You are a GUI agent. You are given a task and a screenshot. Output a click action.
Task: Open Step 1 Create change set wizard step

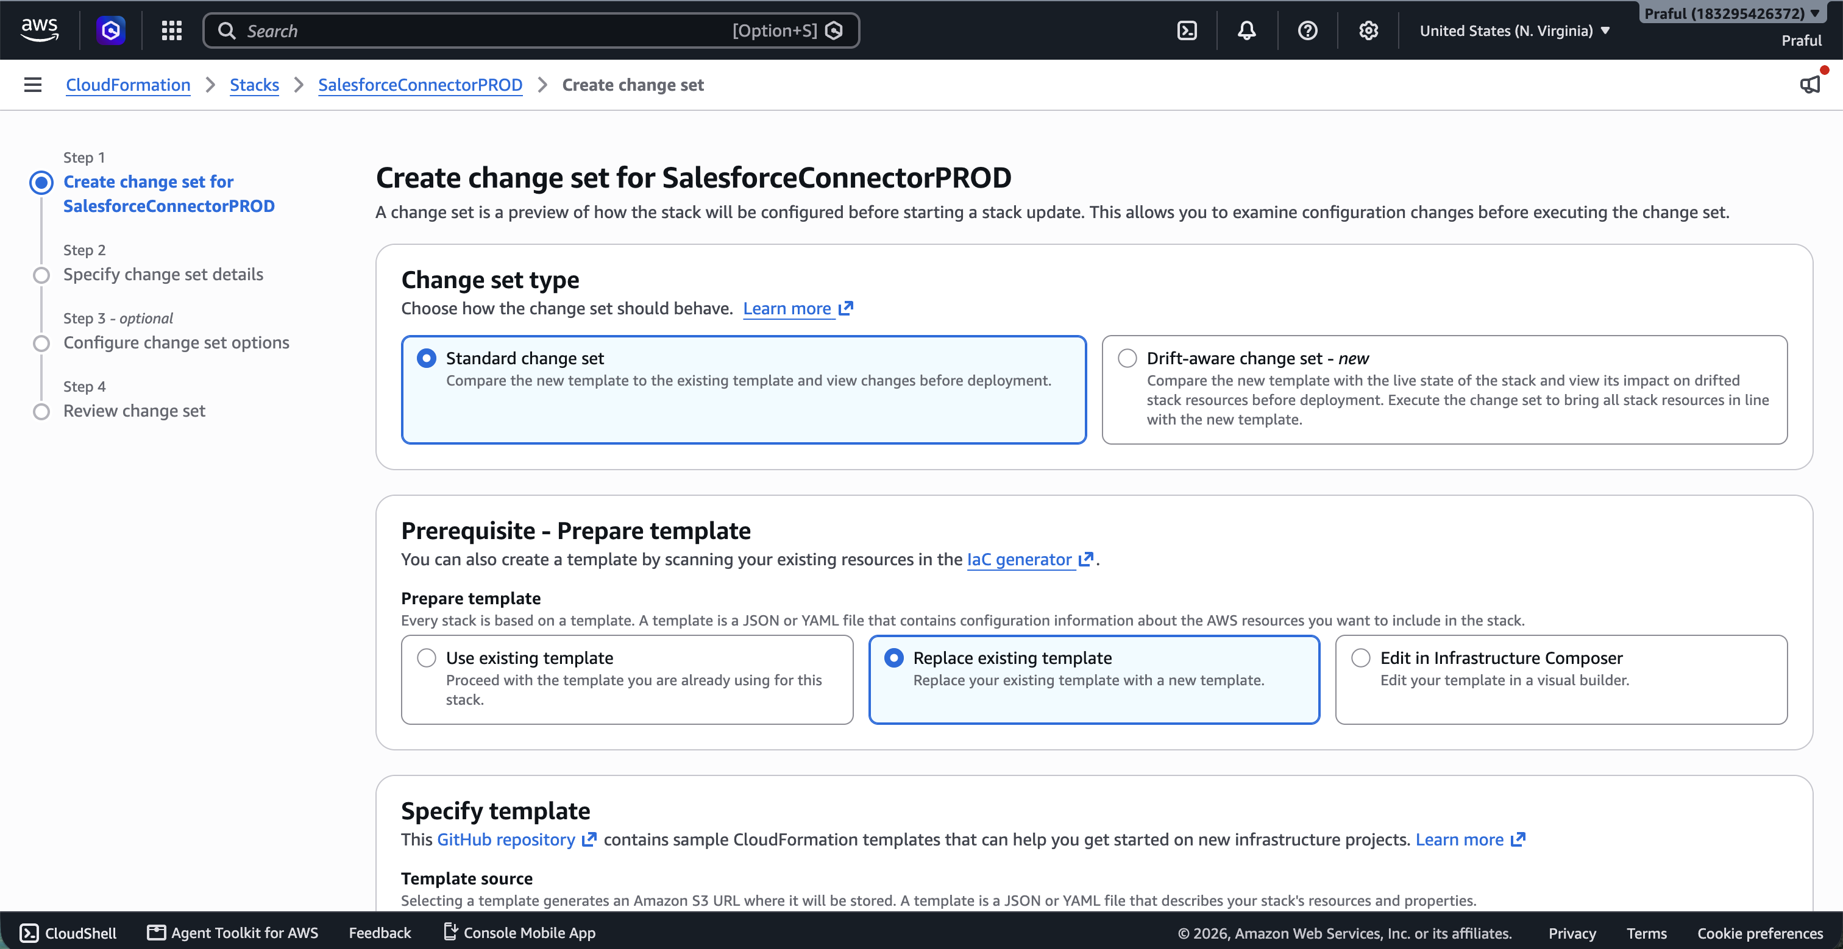click(x=169, y=193)
